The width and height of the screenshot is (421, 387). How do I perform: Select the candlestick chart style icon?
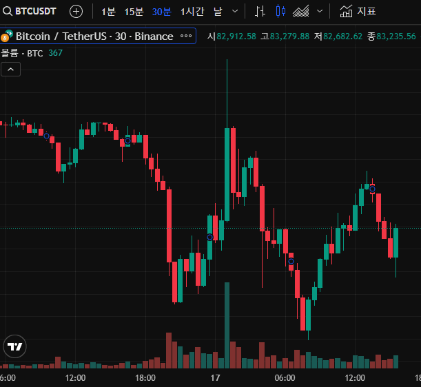click(x=280, y=11)
